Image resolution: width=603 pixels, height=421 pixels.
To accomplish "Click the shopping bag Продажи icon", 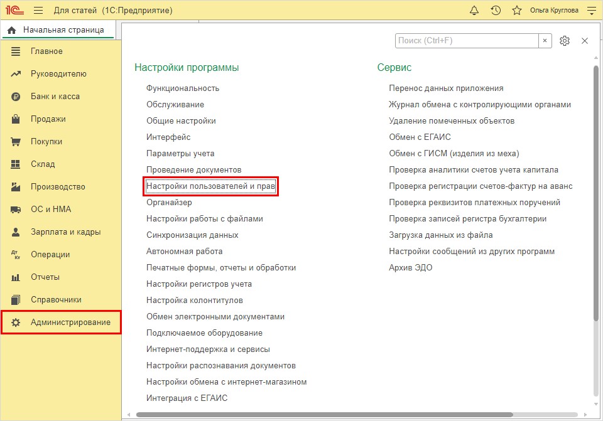I will (15, 119).
